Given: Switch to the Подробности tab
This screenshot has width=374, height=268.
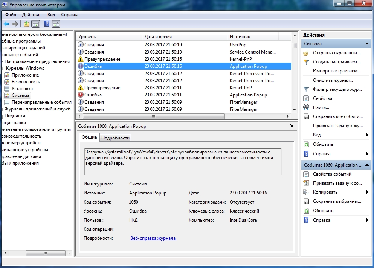Looking at the screenshot, I should (x=116, y=138).
